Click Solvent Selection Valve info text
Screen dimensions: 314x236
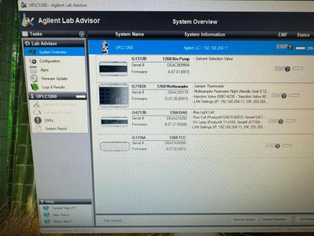pos(214,59)
